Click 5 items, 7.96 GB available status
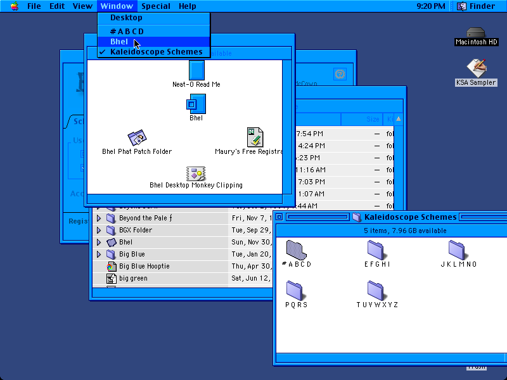The width and height of the screenshot is (507, 380). (x=405, y=231)
